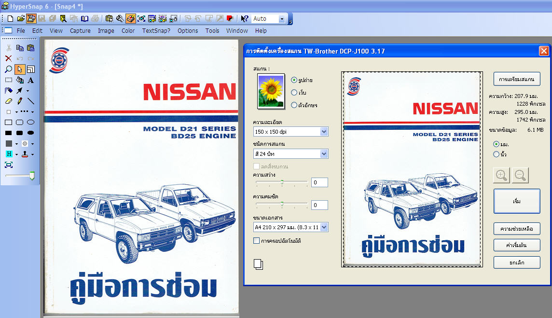Click the การเตรียมสแกน prescan button

coord(517,79)
